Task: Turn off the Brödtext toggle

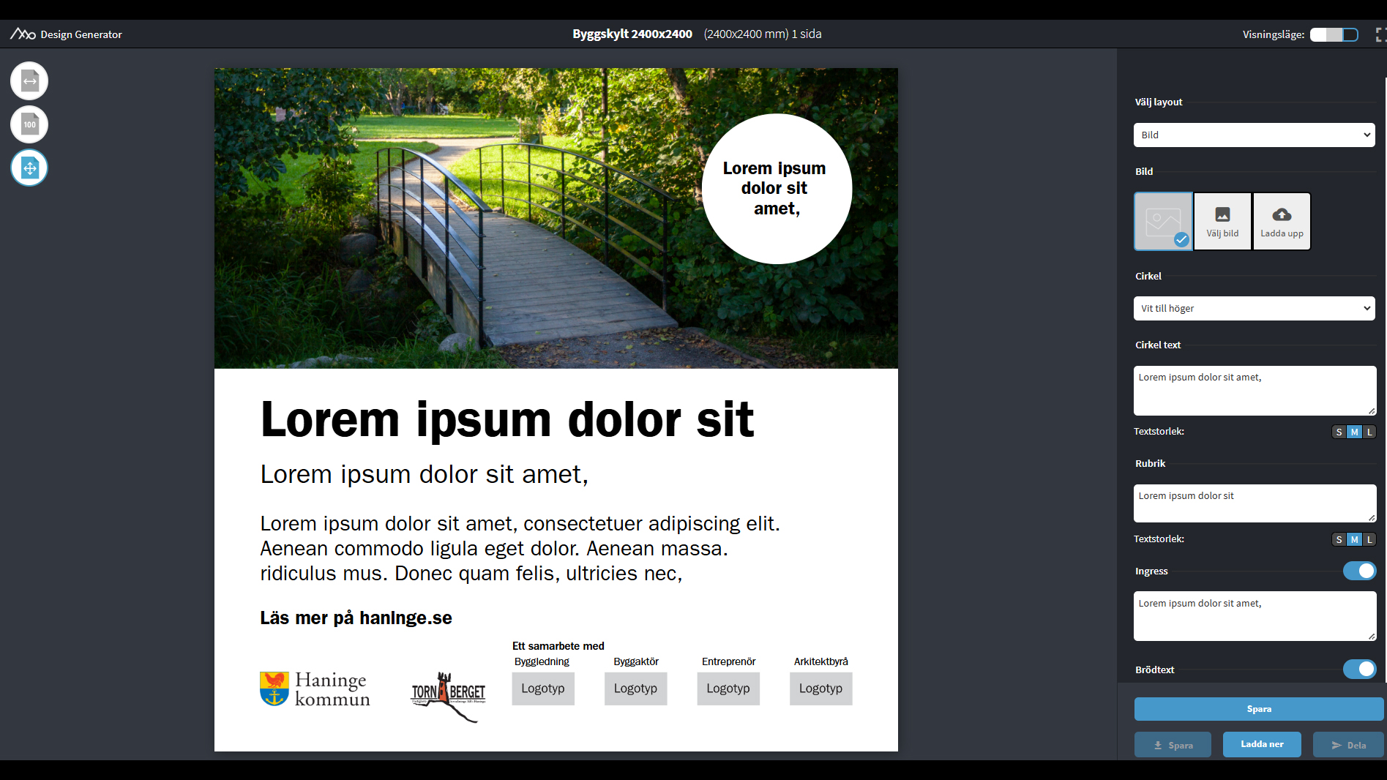Action: (x=1359, y=670)
